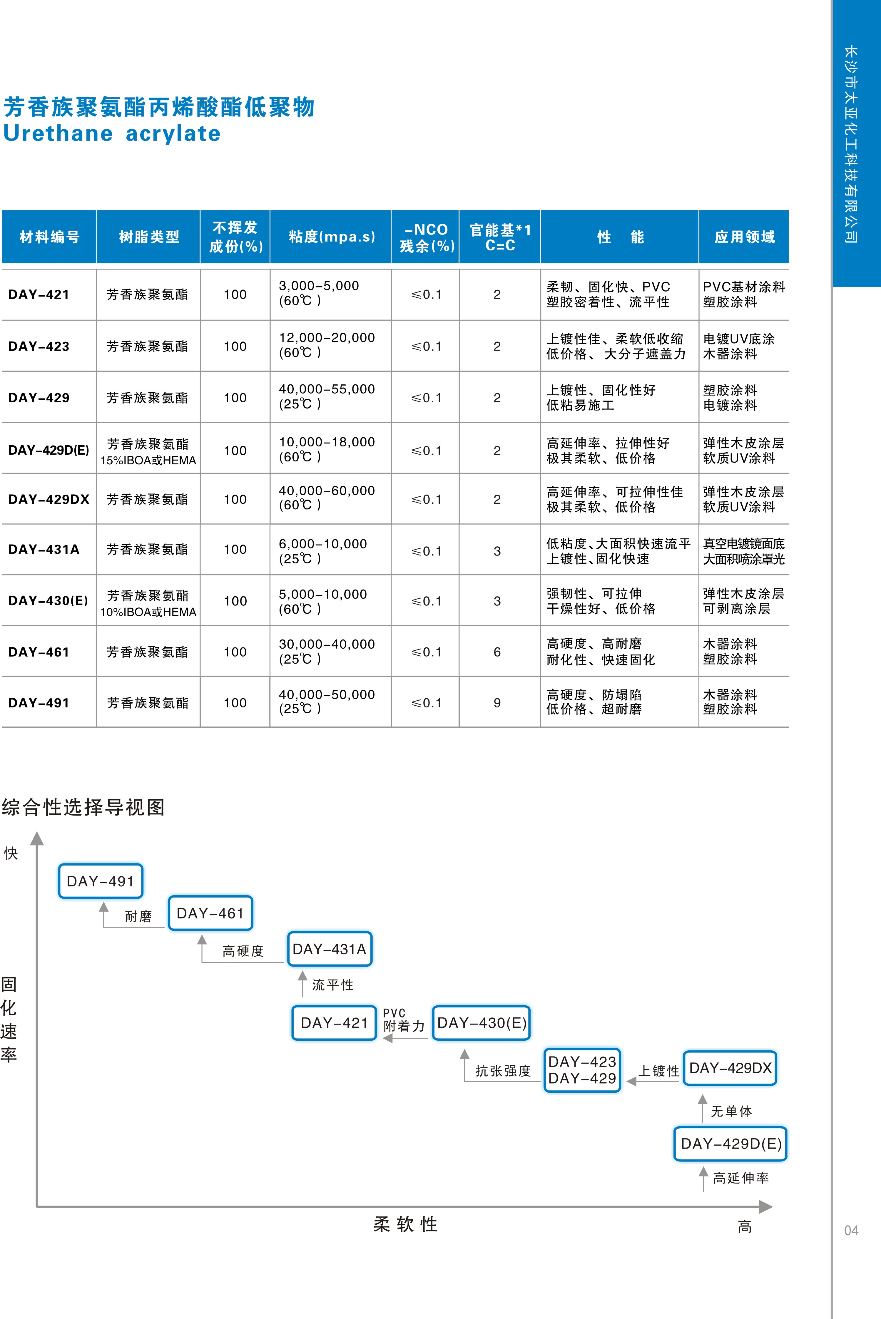Screen dimensions: 881x1319
Task: Click functionality value 6 in DAY-461 row
Action: click(x=497, y=652)
